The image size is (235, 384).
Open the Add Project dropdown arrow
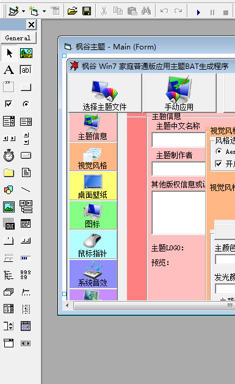pyautogui.click(x=23, y=11)
